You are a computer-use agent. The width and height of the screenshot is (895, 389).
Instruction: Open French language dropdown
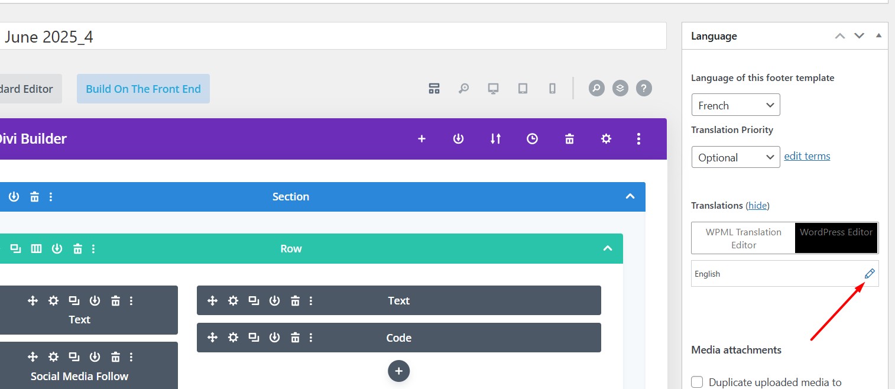point(736,105)
